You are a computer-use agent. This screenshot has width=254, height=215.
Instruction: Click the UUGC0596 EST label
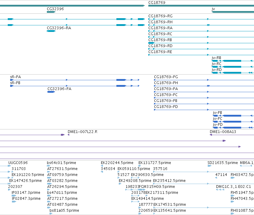pos(18,163)
